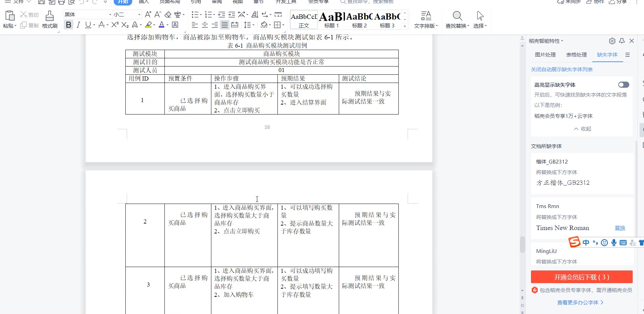Pin the 稻壳智能特性 panel
Screen dimensions: 644x314
[x=622, y=41]
